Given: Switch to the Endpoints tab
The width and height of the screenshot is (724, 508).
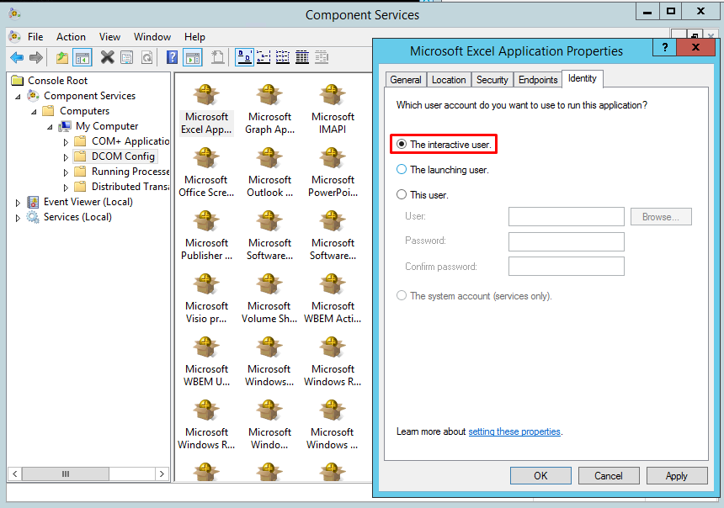Looking at the screenshot, I should [x=538, y=80].
